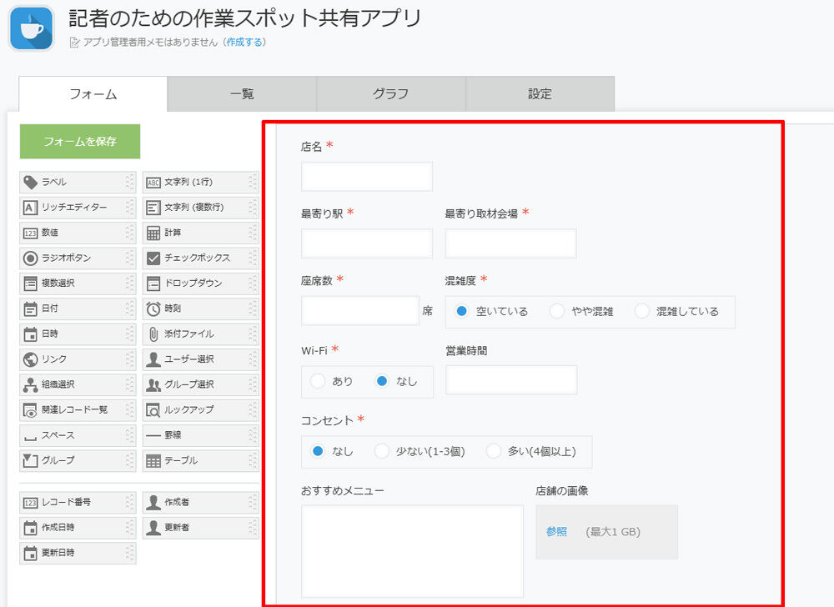This screenshot has height=607, width=834.
Task: Select the 計算 calculator icon
Action: click(153, 233)
